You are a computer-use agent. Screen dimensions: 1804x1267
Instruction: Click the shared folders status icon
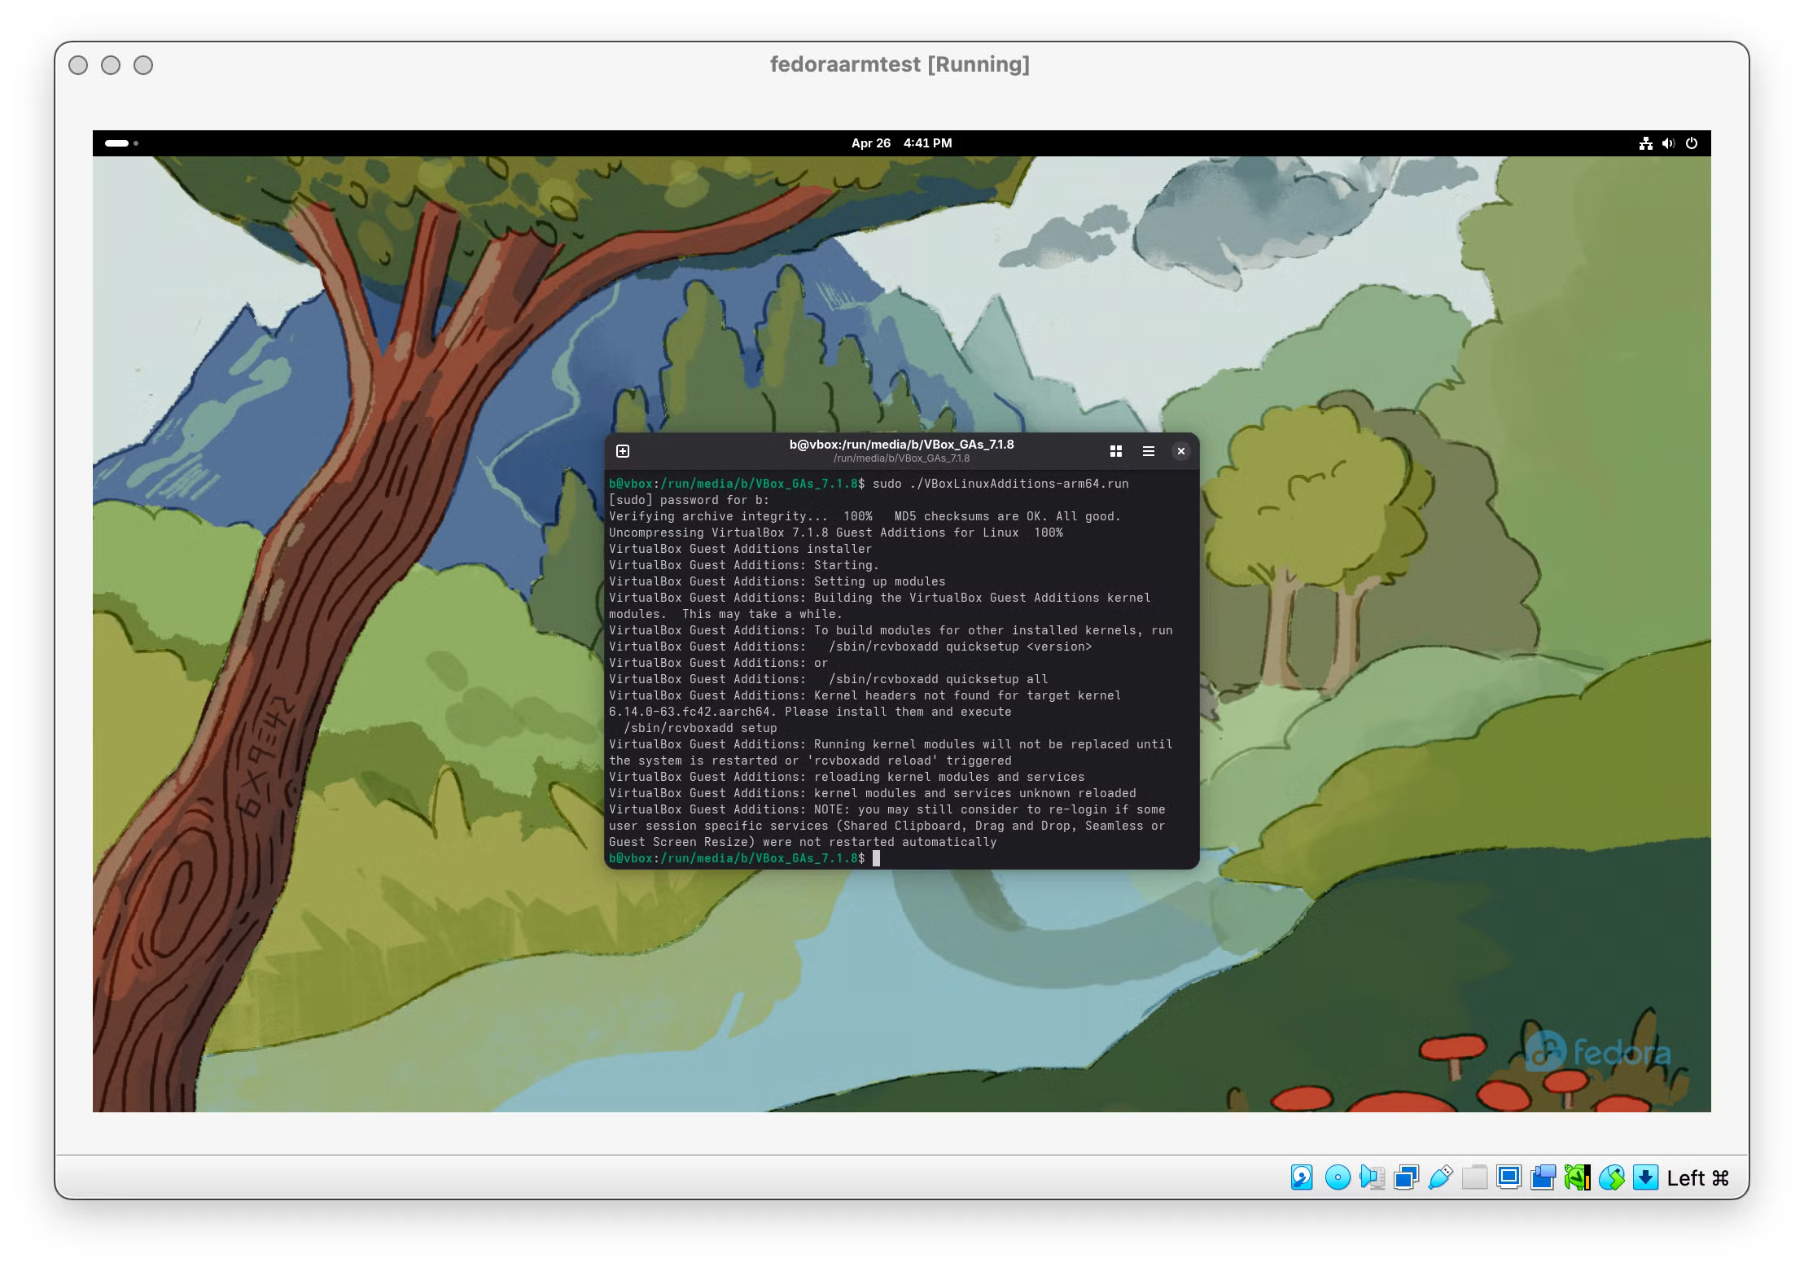pos(1474,1177)
